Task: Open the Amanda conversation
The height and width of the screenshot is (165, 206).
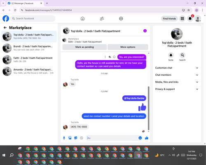Action: click(29, 71)
